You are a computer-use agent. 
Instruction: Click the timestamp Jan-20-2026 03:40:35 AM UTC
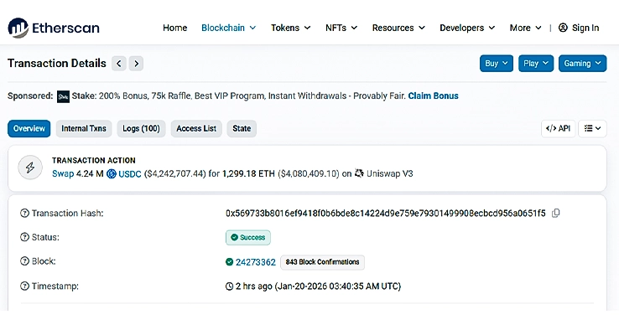[338, 286]
